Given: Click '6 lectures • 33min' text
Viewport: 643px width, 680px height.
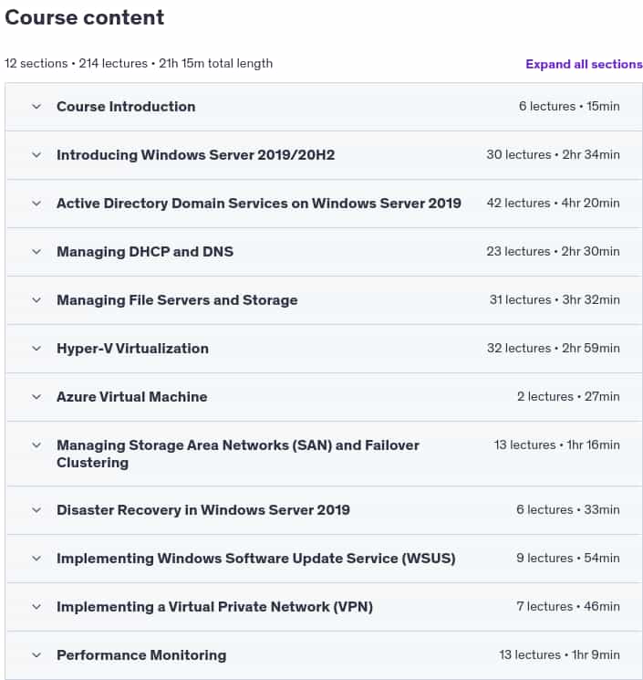Looking at the screenshot, I should point(568,509).
